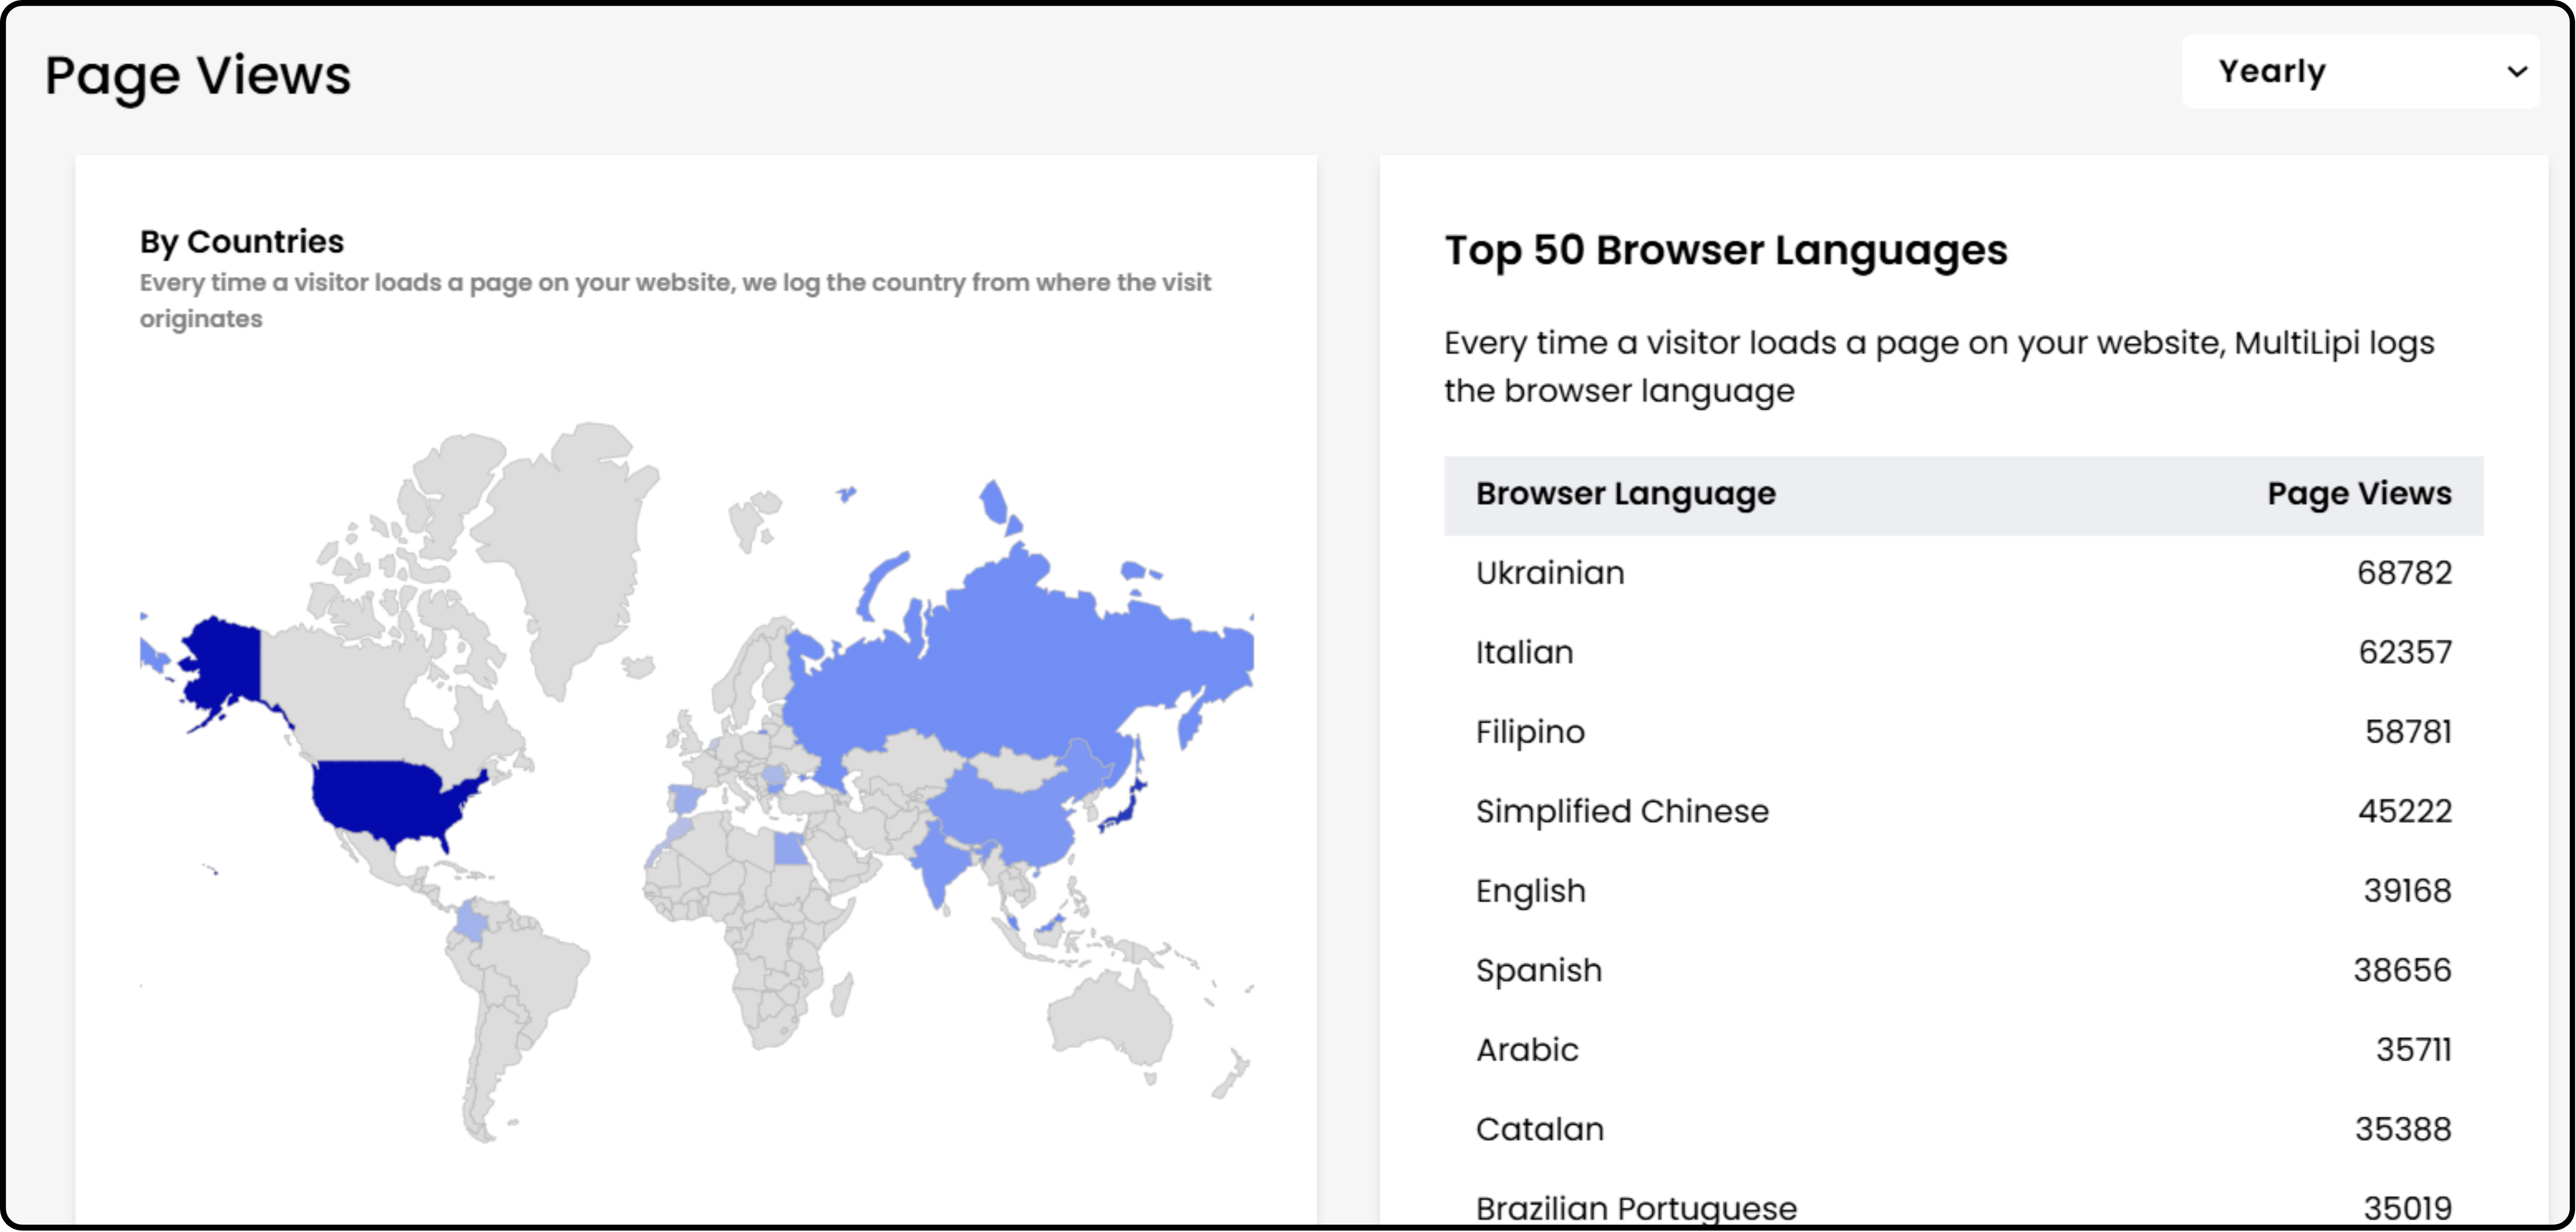Click the Browser Language column header

[x=1625, y=494]
